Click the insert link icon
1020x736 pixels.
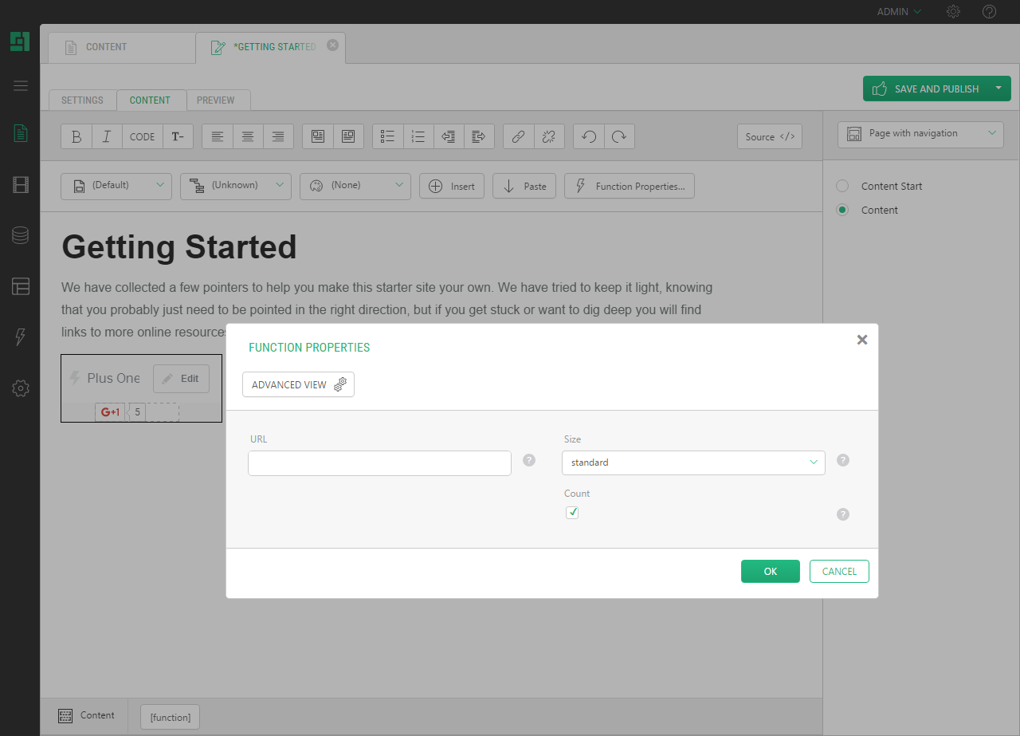click(518, 136)
